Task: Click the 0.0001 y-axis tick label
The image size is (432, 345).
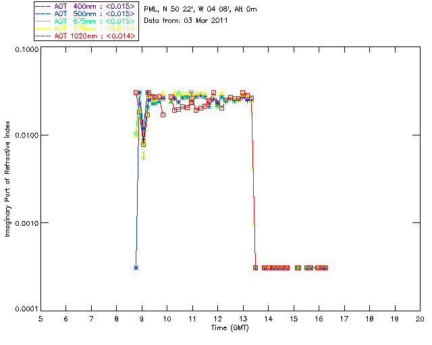Action: (x=27, y=309)
